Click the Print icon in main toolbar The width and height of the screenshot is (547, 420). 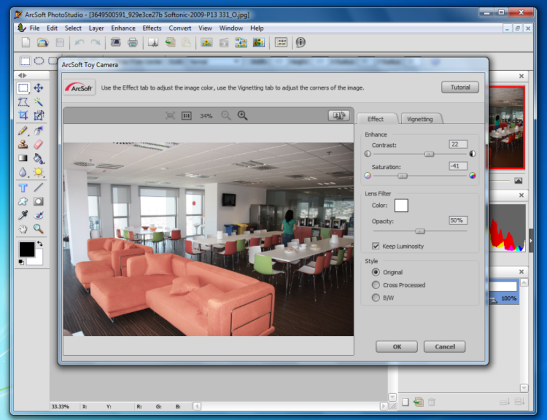tap(132, 42)
